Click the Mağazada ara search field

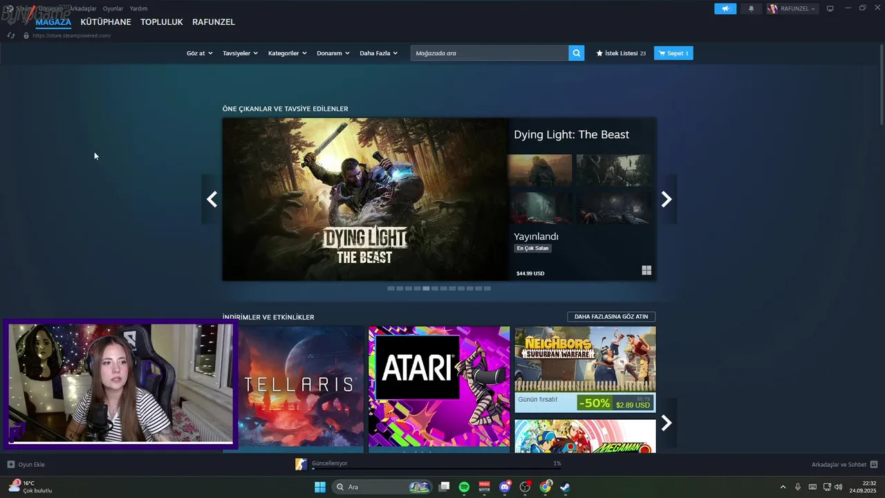pyautogui.click(x=490, y=53)
